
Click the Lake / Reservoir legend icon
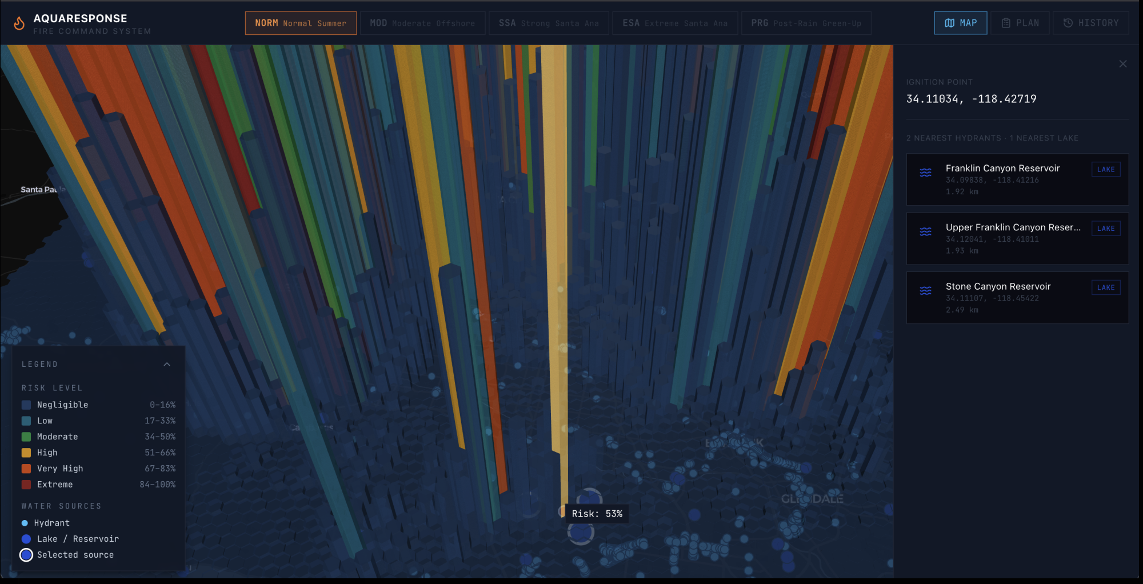click(26, 539)
